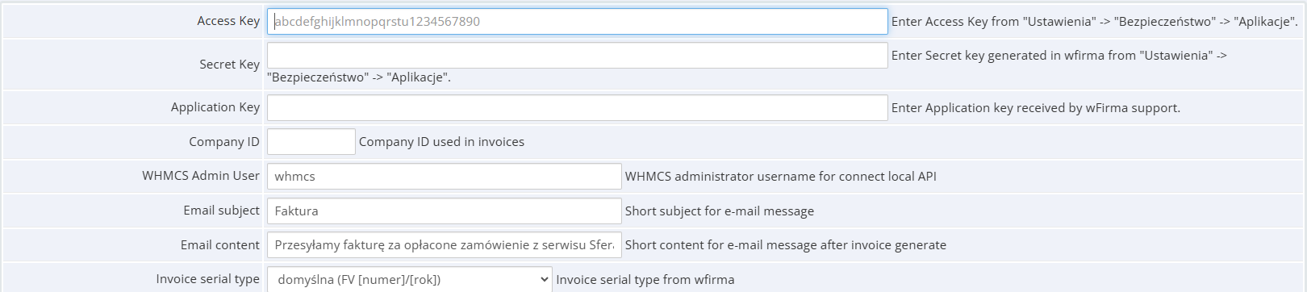Click the "Secret Key" label
Viewport: 1307px width, 292px height.
click(x=230, y=65)
